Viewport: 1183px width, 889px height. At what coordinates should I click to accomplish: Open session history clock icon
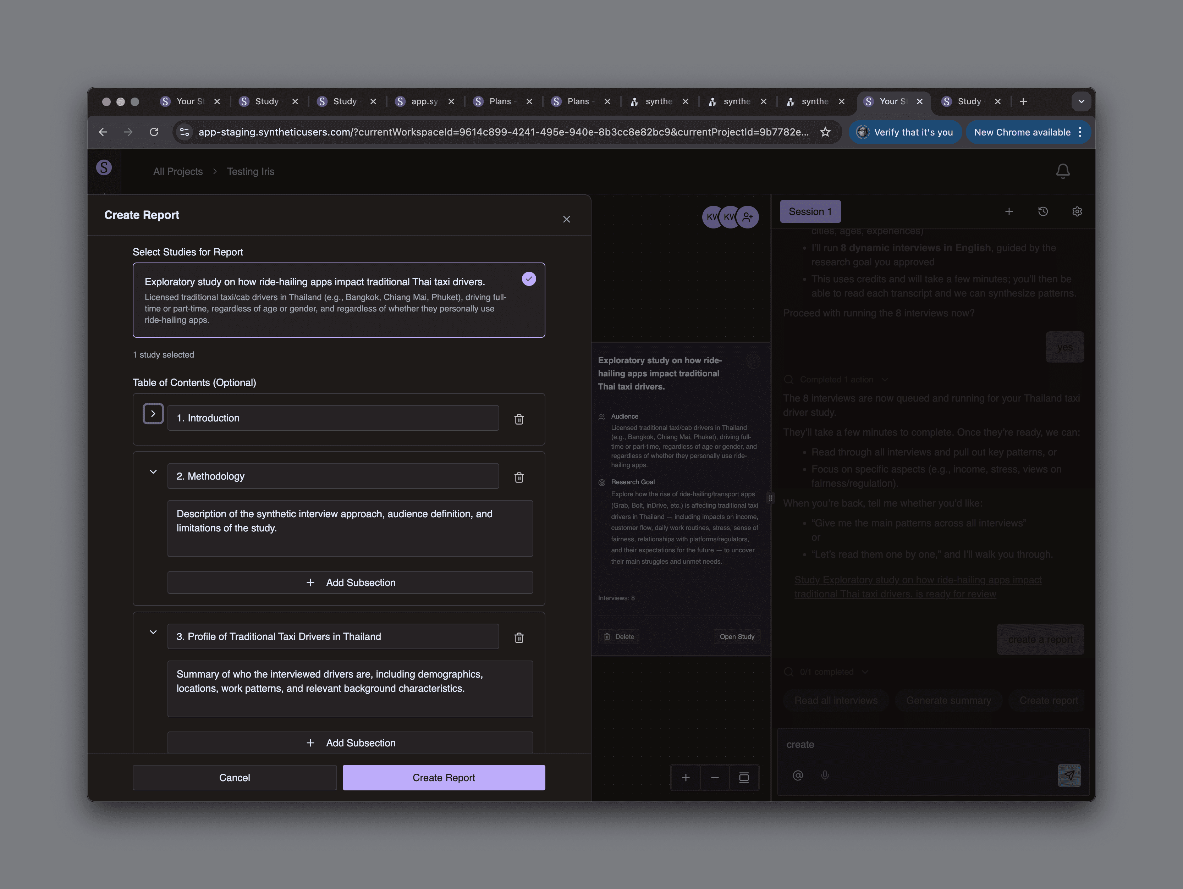pos(1042,212)
